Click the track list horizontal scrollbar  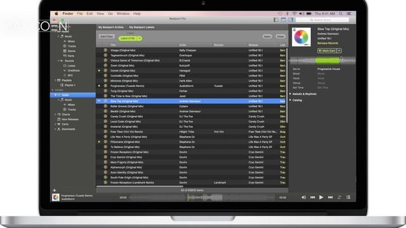pos(140,186)
